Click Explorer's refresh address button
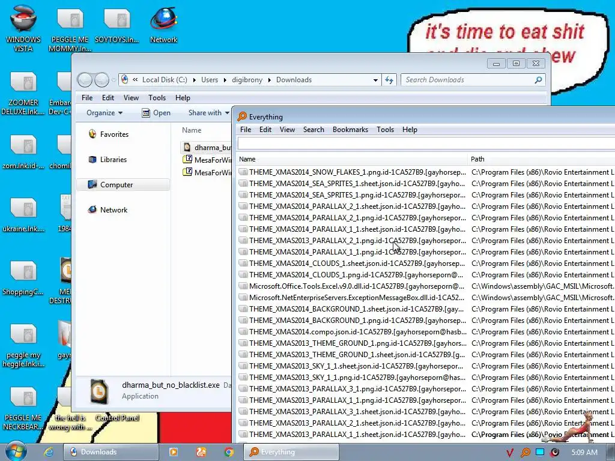 [389, 80]
